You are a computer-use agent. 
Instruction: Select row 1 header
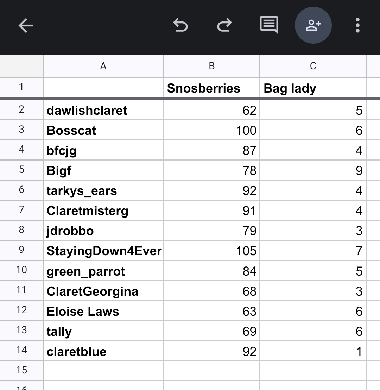21,87
